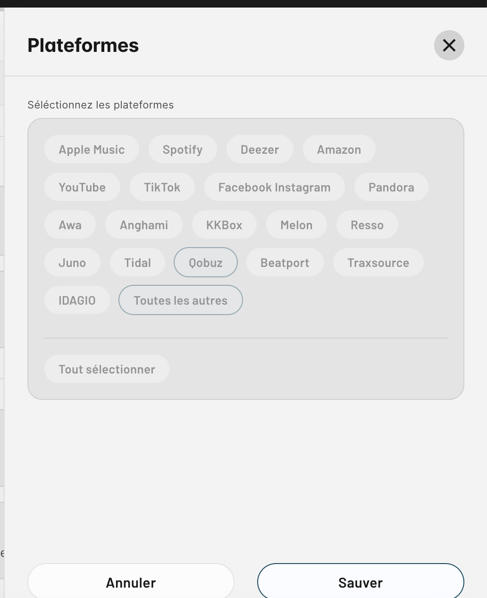Select the Spotify platform chip
This screenshot has width=487, height=598.
point(183,149)
